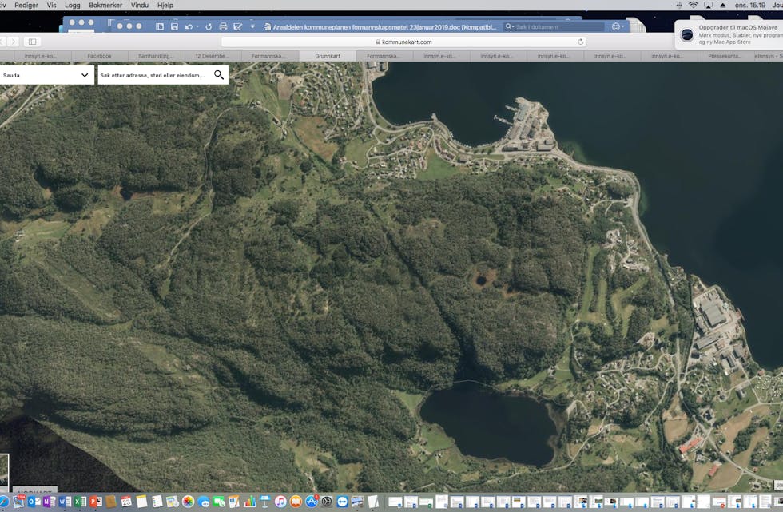This screenshot has width=783, height=512.
Task: Click Word's save icon in title bar
Action: pos(174,26)
